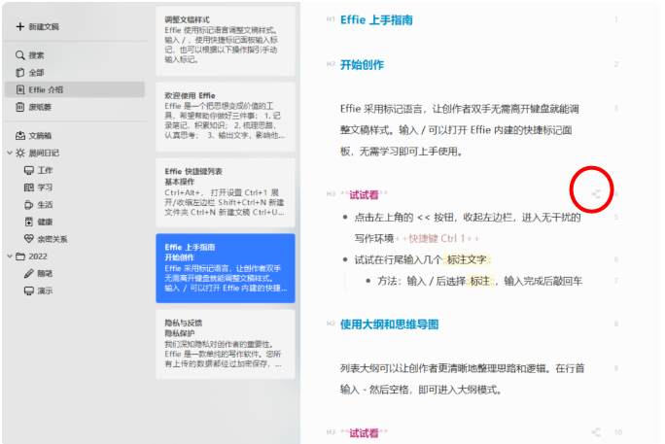Click the H1 marker beside the title
The image size is (665, 444).
tap(331, 19)
